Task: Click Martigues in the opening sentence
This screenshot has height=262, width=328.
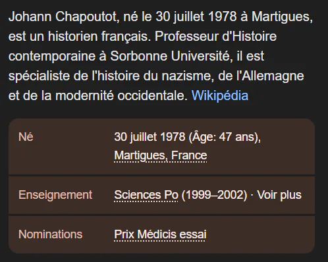Action: [x=282, y=16]
